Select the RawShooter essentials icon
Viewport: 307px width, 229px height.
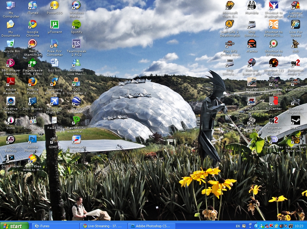click(76, 120)
